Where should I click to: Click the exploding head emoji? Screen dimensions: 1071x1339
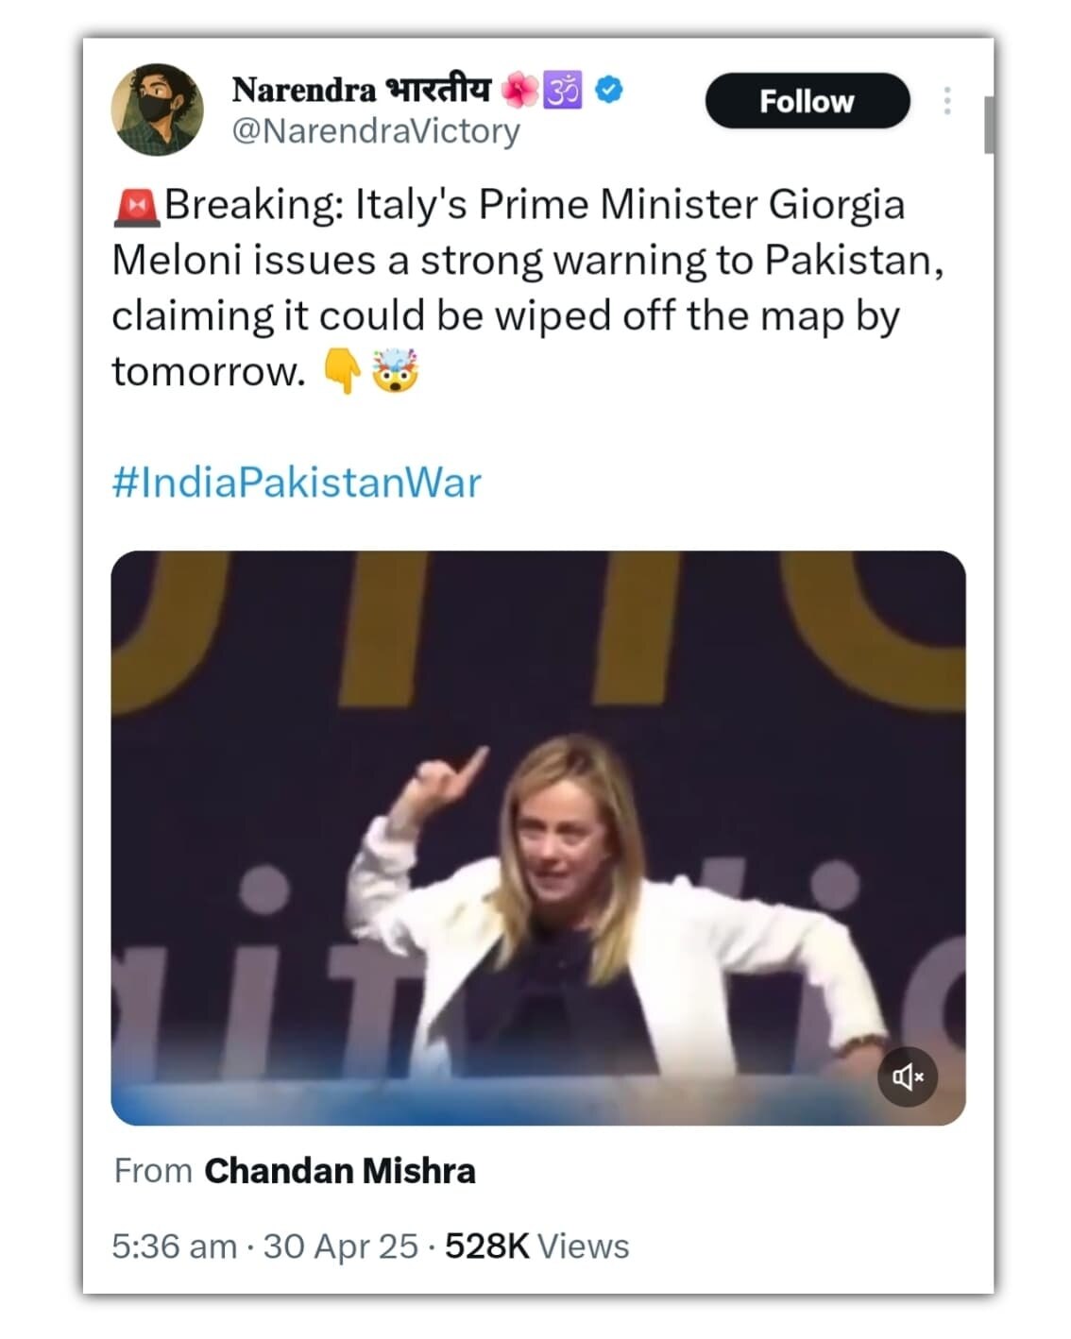click(x=396, y=371)
